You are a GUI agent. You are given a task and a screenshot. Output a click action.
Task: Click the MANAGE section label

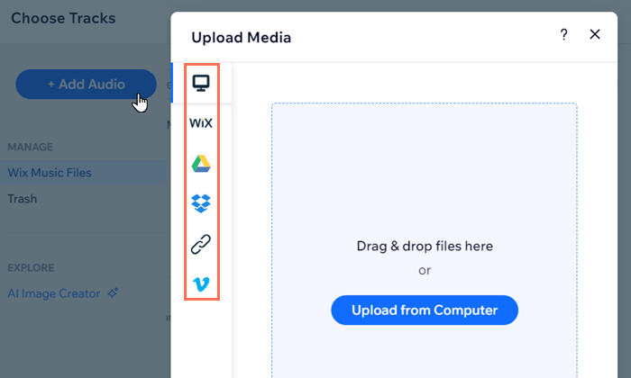pyautogui.click(x=30, y=147)
